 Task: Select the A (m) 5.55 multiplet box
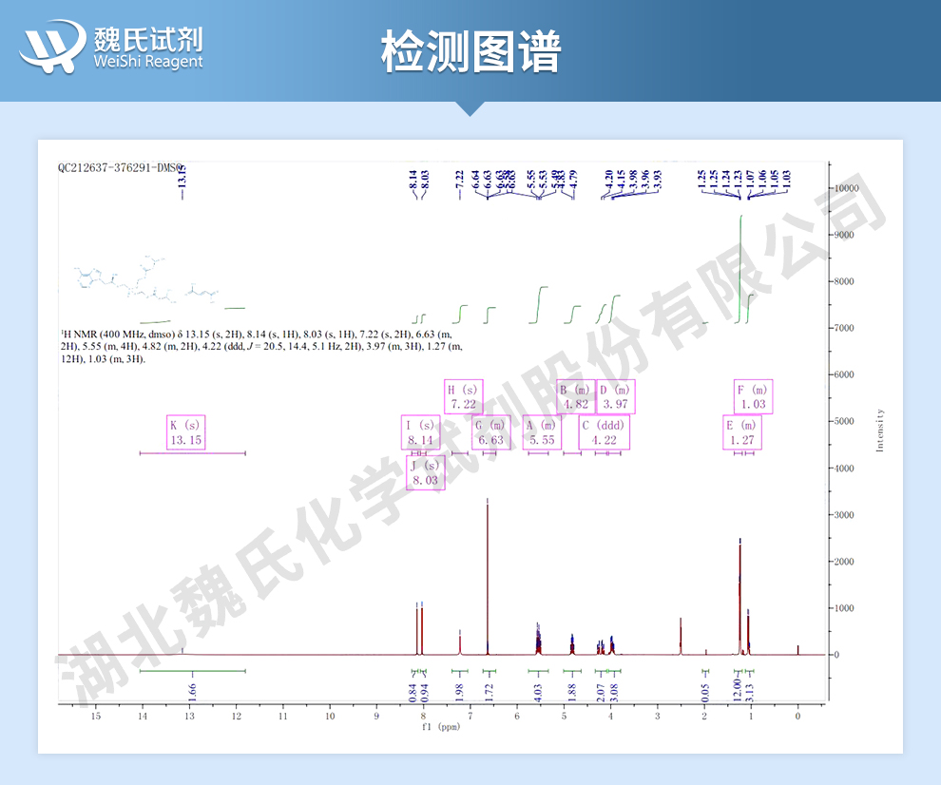pyautogui.click(x=542, y=432)
